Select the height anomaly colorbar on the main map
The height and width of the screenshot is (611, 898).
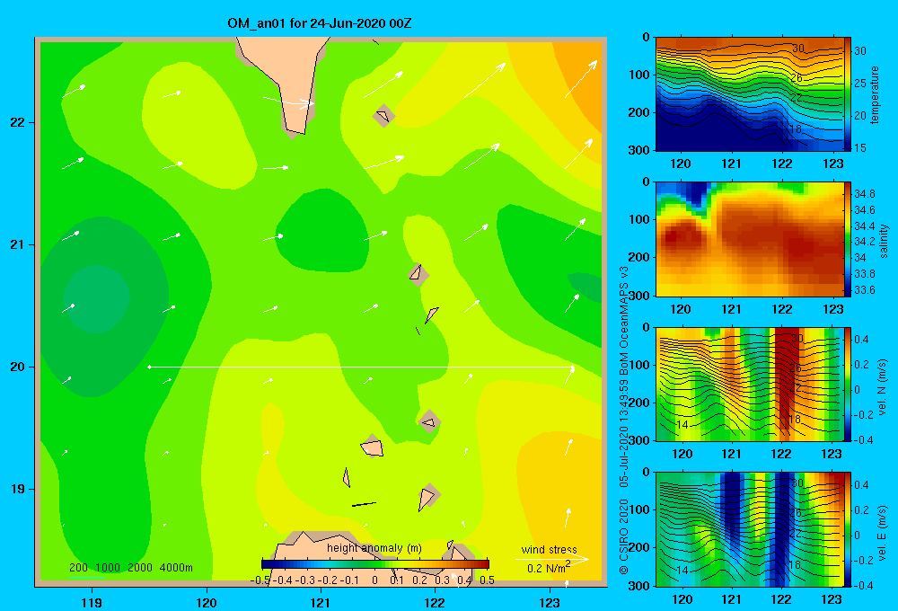[375, 564]
